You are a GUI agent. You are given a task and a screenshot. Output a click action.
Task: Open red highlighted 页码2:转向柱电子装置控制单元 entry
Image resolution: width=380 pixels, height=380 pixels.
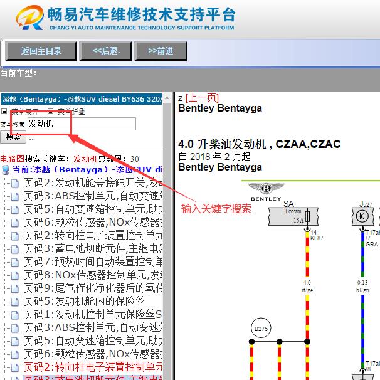93,367
